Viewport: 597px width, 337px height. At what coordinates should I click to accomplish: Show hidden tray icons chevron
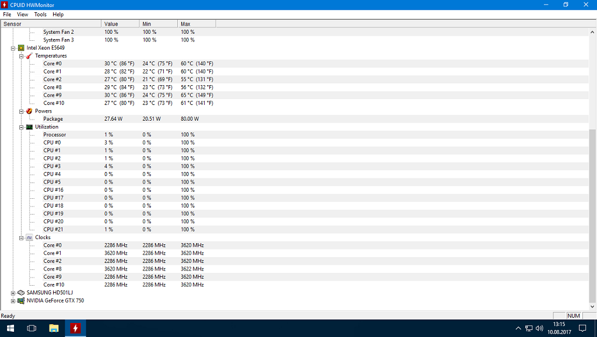click(518, 328)
